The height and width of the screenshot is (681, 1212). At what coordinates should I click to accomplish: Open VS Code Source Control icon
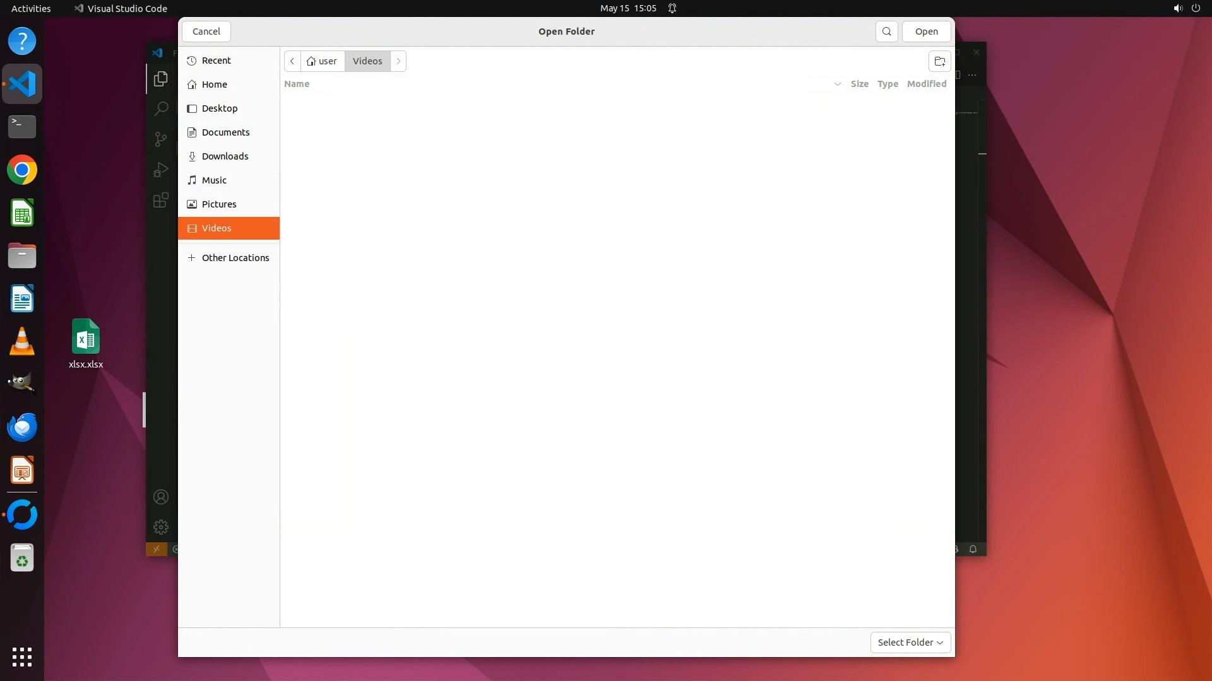coord(161,139)
